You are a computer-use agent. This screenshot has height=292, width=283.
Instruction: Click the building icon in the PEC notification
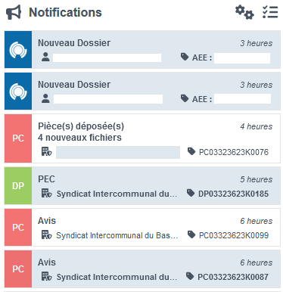coord(46,194)
